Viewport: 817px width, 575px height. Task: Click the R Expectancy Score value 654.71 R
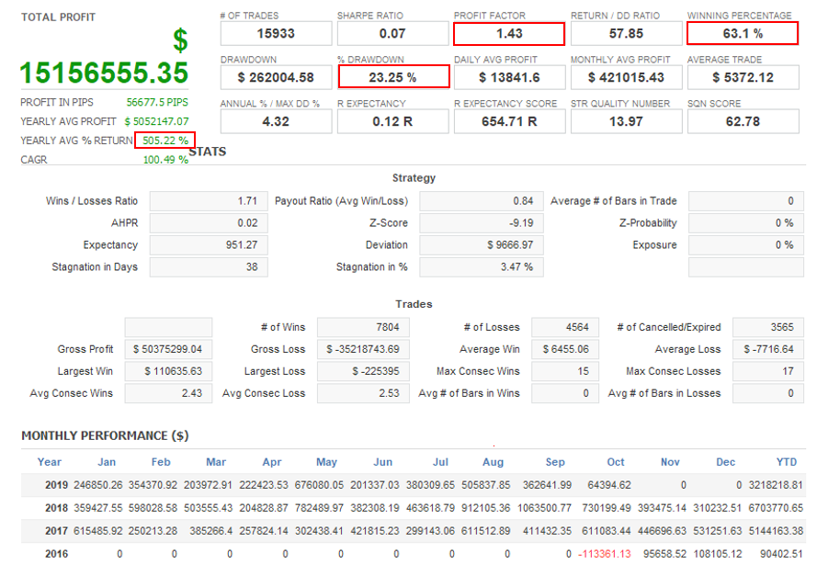pyautogui.click(x=509, y=121)
